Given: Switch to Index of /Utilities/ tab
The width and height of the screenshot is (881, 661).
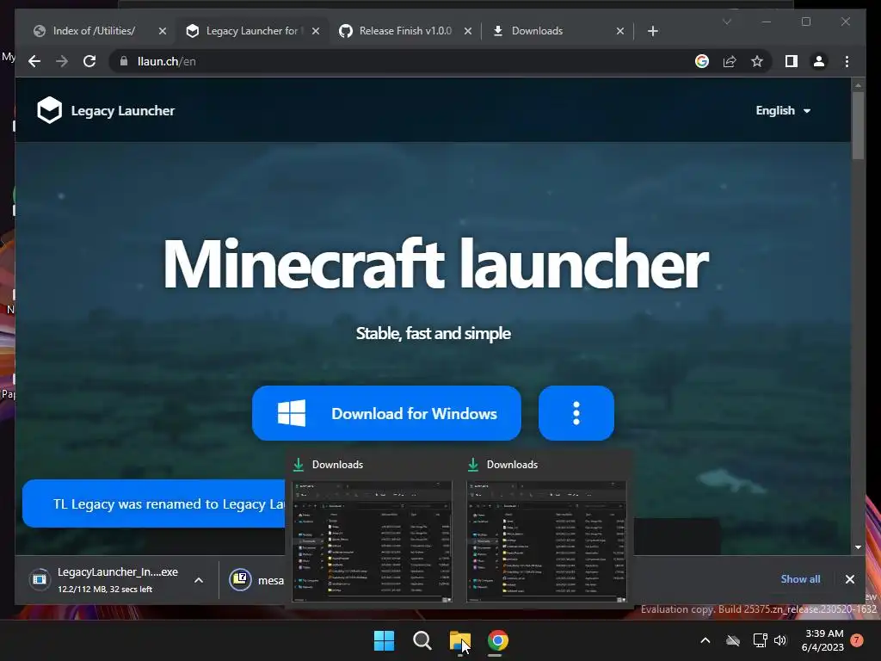Looking at the screenshot, I should click(94, 31).
